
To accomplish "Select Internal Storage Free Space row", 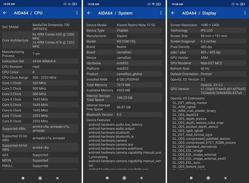I will click(x=124, y=107).
